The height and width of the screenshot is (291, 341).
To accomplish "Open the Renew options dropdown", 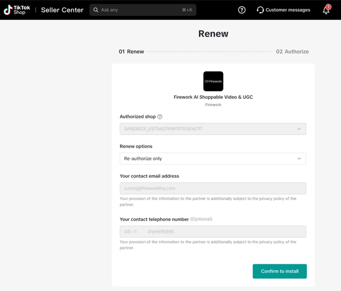I will (x=213, y=158).
